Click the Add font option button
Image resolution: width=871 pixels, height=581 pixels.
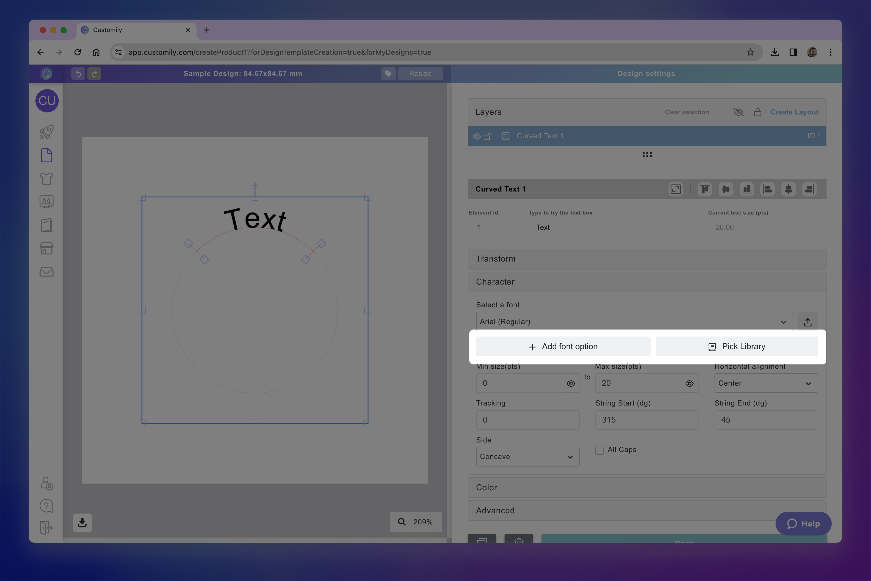tap(563, 346)
